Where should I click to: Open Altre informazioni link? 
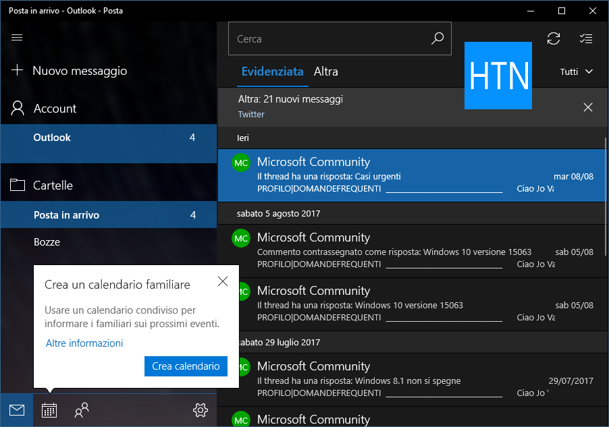pyautogui.click(x=84, y=343)
